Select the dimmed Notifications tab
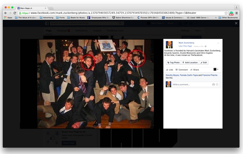 click(82, 31)
